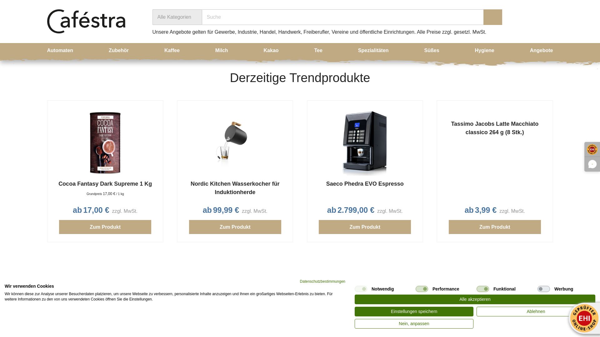Image resolution: width=600 pixels, height=337 pixels.
Task: Open the Automaten menu
Action: tap(60, 51)
